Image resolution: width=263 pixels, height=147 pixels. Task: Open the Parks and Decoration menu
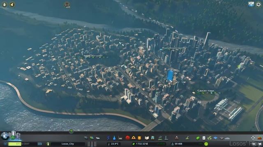point(160,138)
